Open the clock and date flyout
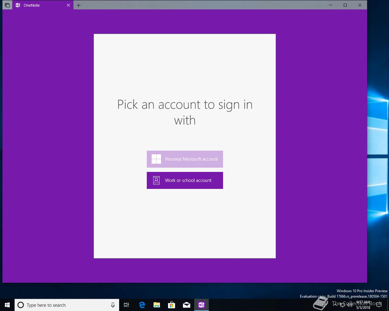Image resolution: width=389 pixels, height=311 pixels. click(363, 305)
